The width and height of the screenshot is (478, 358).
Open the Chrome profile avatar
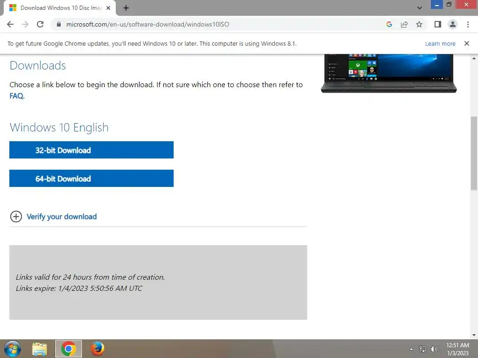(453, 24)
